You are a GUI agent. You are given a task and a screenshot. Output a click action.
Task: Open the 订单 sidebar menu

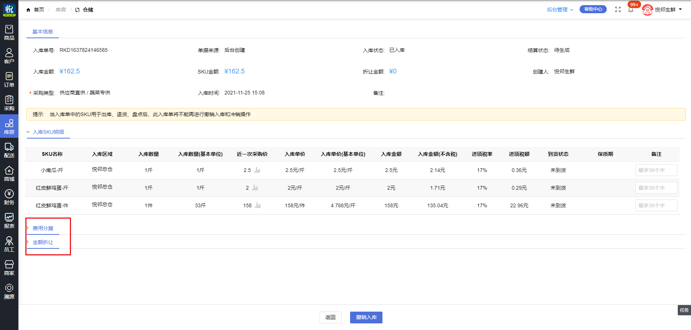click(x=9, y=79)
